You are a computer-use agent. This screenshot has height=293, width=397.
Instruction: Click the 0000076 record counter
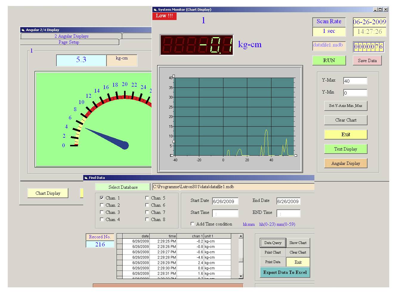(x=369, y=47)
